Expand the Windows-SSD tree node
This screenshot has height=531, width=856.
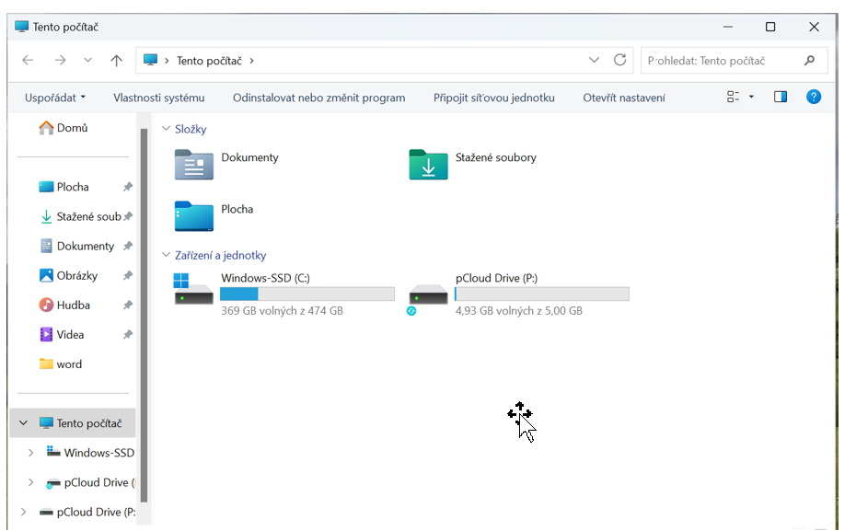coord(31,453)
